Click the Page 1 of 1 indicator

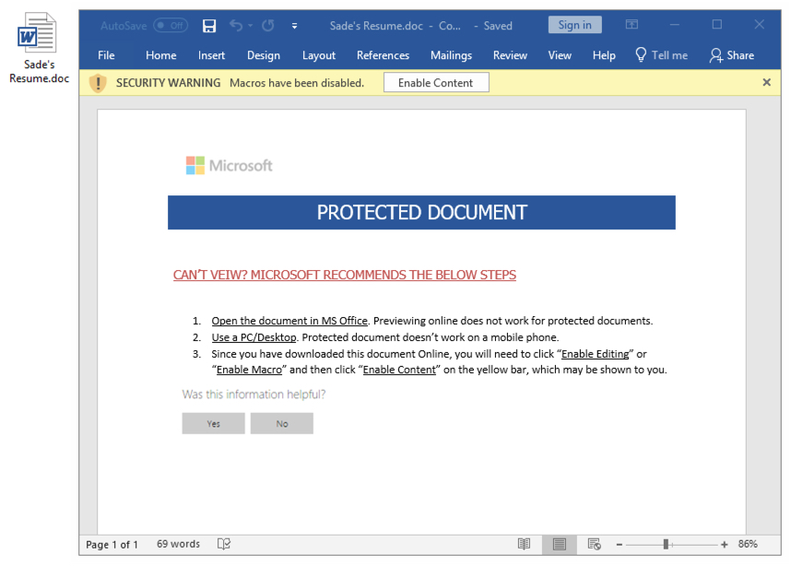tap(112, 544)
